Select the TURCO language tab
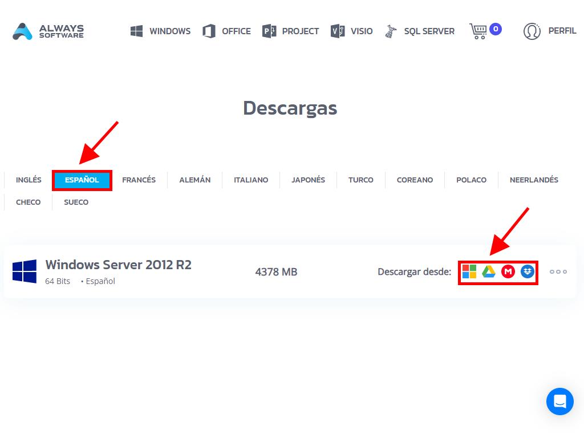Image resolution: width=584 pixels, height=438 pixels. [x=361, y=180]
